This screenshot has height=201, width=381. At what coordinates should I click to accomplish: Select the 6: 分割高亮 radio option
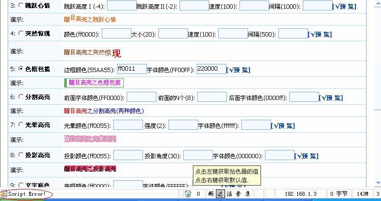click(21, 97)
